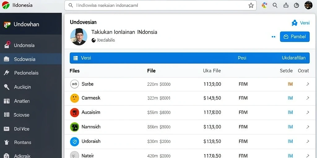
Task: Click the IM link in the Carnesk row
Action: [290, 98]
